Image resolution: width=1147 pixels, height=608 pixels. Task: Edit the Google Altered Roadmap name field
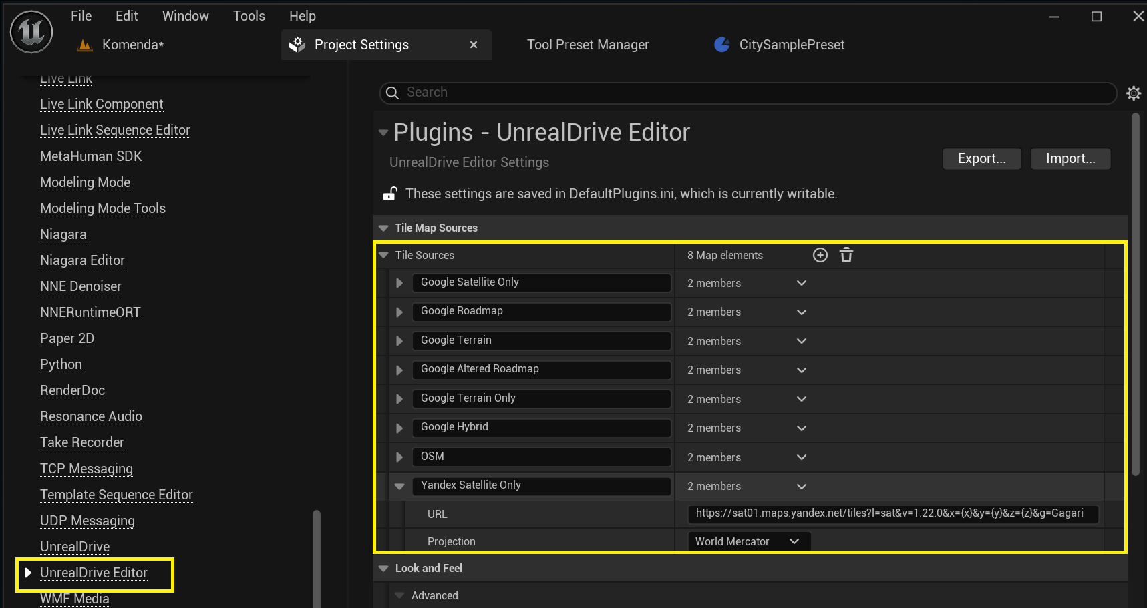[x=541, y=369]
